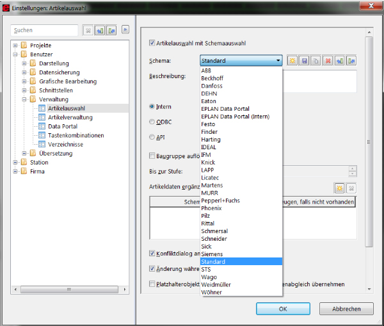Click the Firma folder icon

pyautogui.click(x=24, y=171)
